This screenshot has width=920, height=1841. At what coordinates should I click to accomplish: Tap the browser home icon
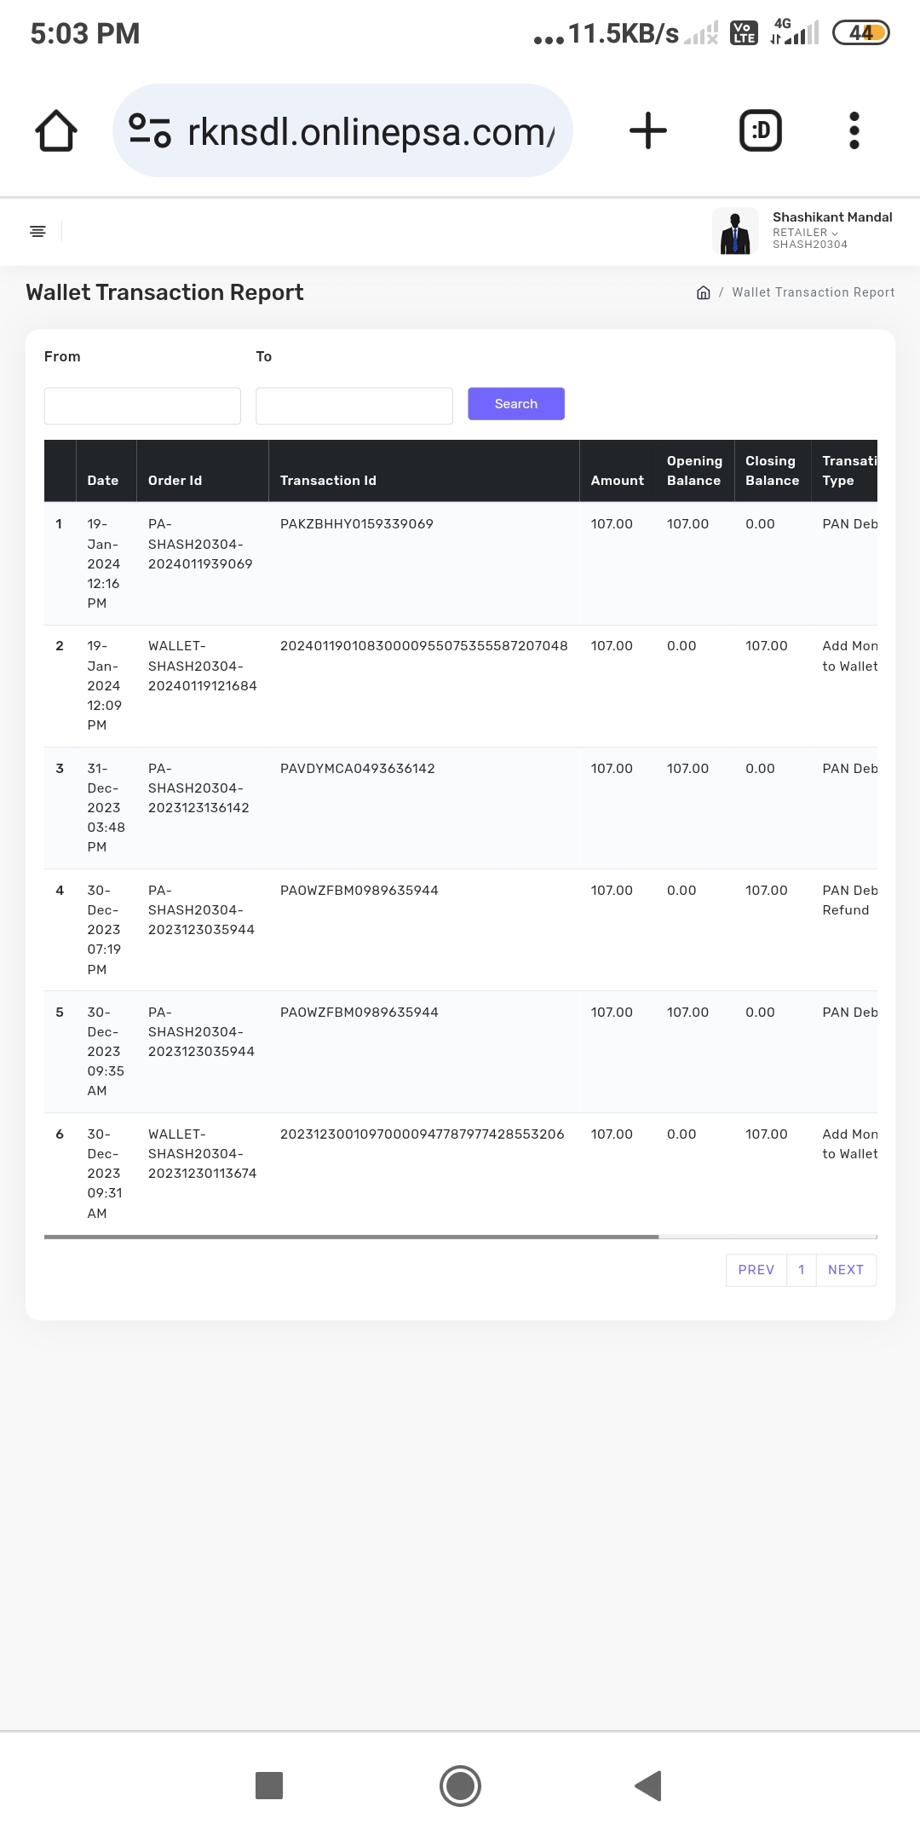pyautogui.click(x=56, y=131)
